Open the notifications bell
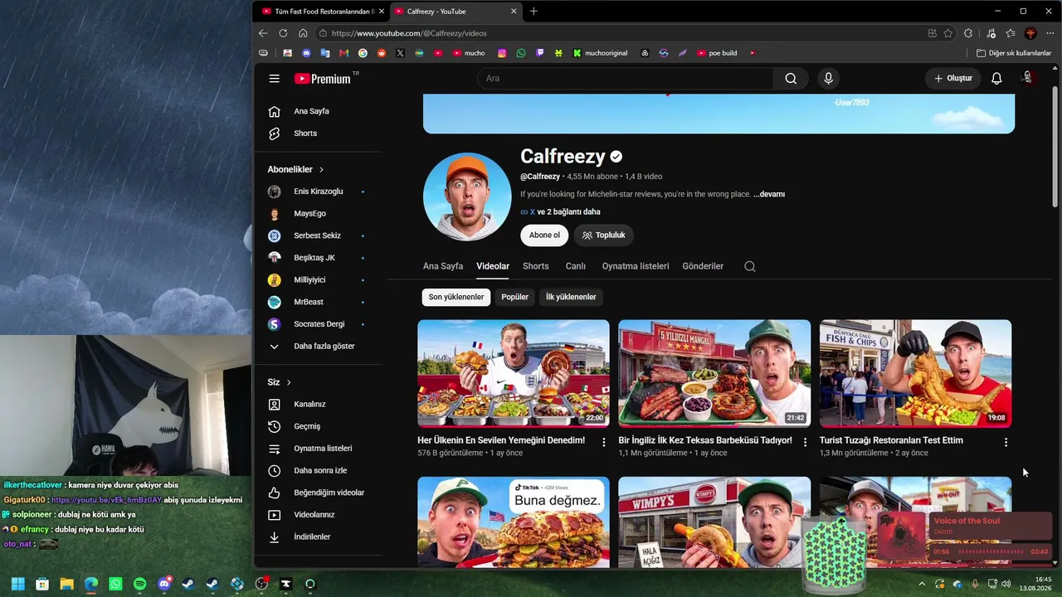 pyautogui.click(x=996, y=79)
